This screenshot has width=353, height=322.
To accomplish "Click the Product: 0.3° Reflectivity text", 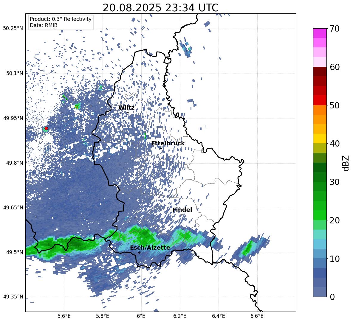I will [x=61, y=19].
